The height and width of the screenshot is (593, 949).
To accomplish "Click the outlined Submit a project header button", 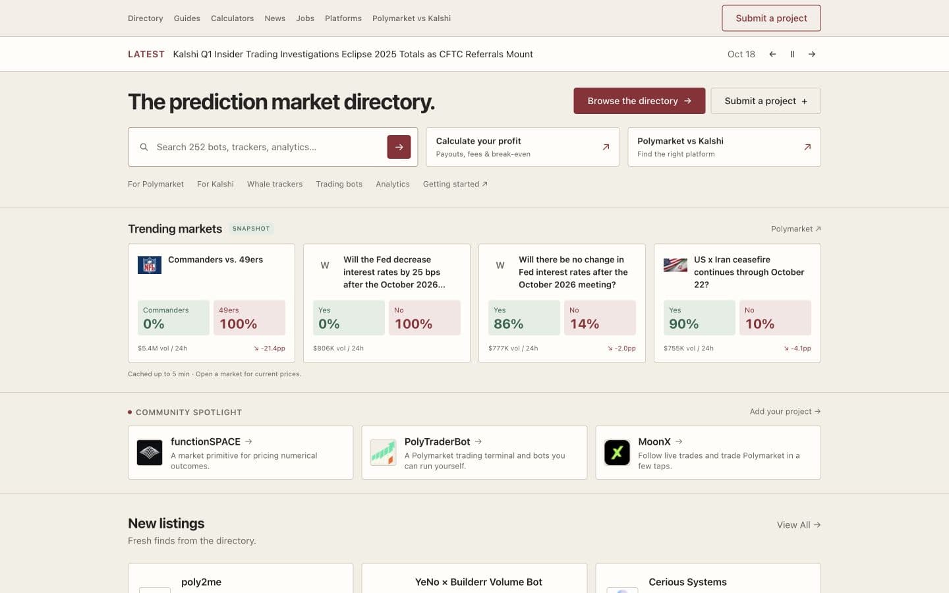I will (x=771, y=18).
